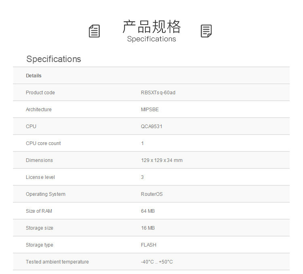Click the Operating System label

[46, 194]
